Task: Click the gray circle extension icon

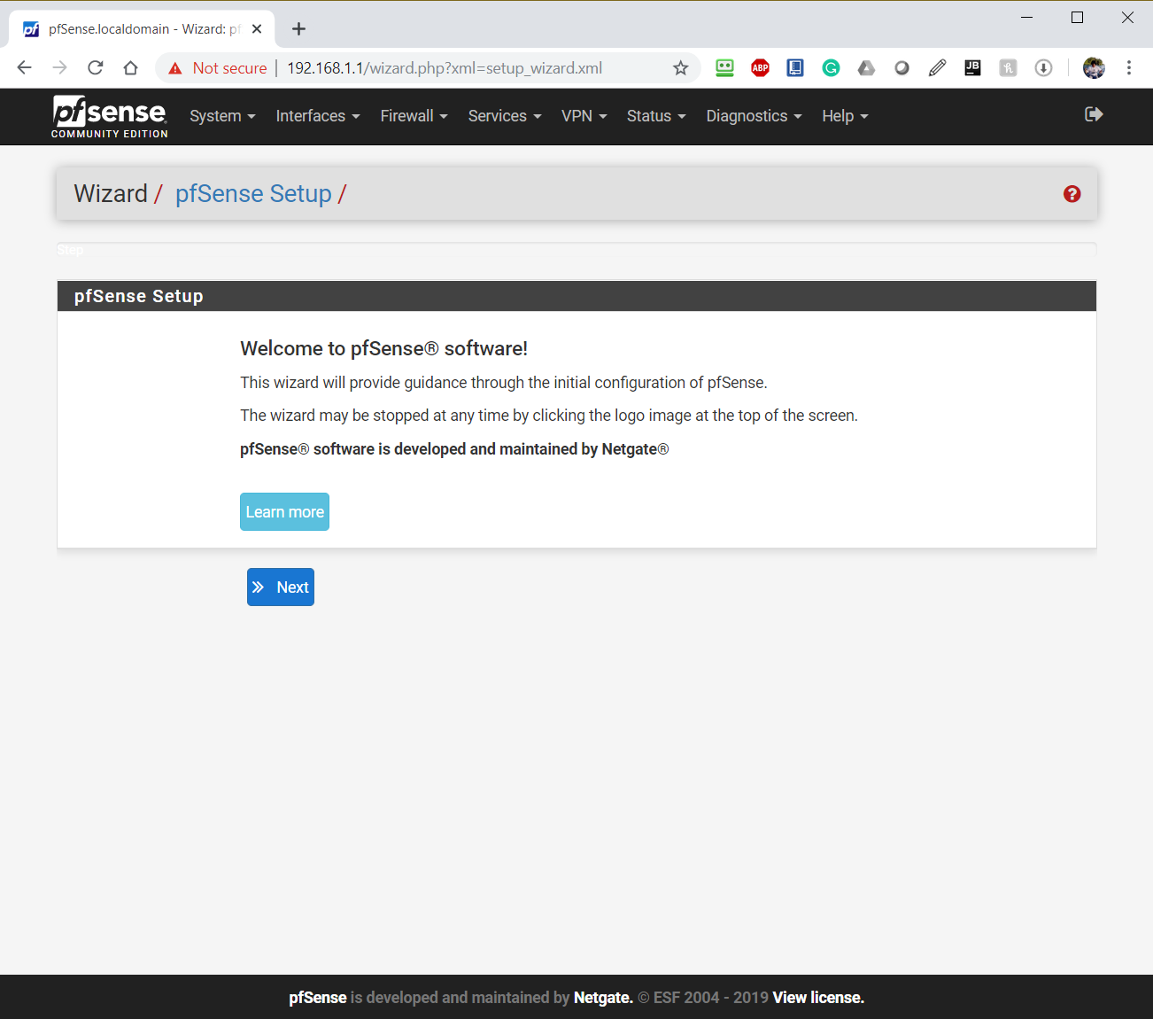Action: point(902,68)
